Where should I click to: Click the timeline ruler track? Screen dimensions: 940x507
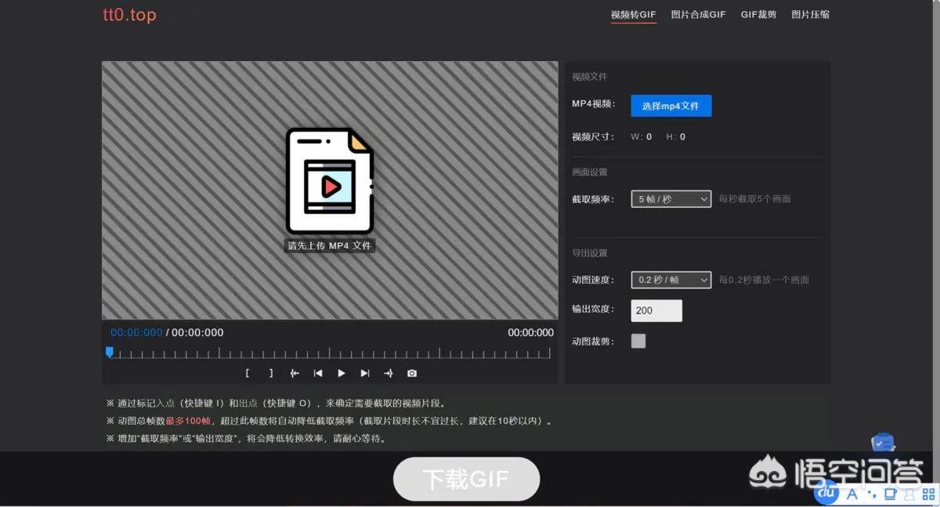tap(330, 353)
